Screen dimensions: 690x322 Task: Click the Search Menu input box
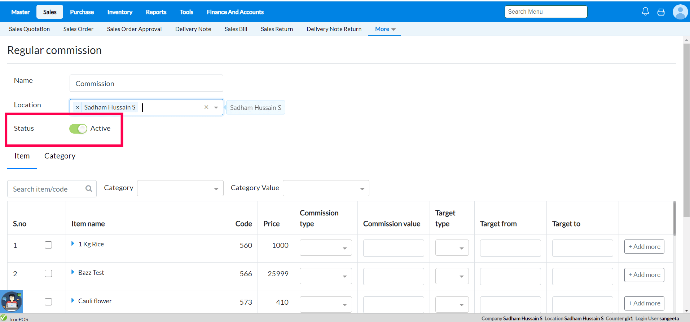546,12
